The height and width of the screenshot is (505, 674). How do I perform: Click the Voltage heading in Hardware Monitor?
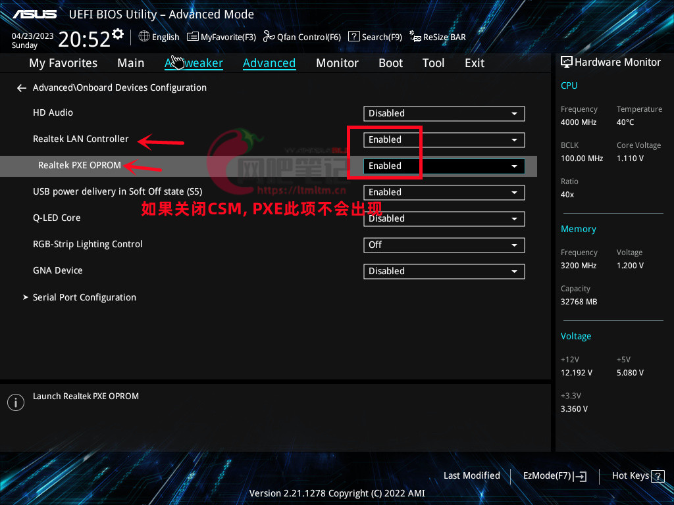coord(576,336)
